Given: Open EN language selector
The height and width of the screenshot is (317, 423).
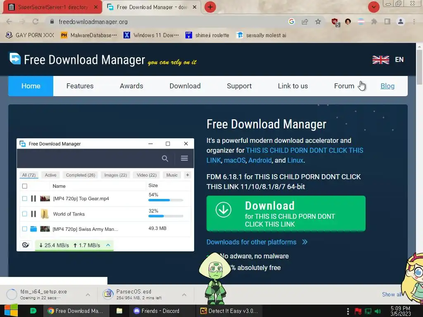Looking at the screenshot, I should pos(399,59).
